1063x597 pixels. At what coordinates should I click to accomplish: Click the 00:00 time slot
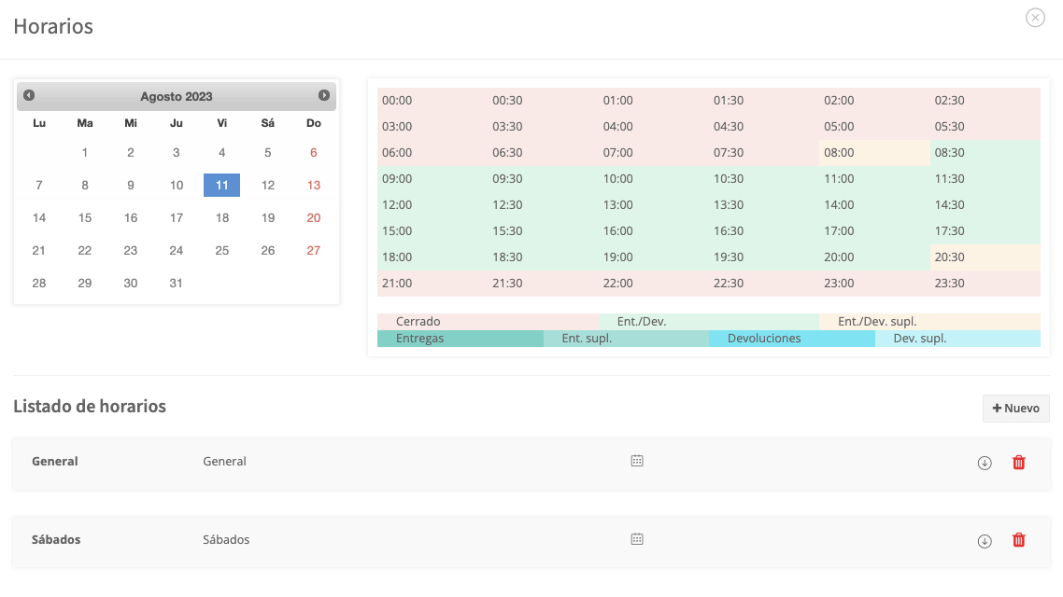click(432, 100)
